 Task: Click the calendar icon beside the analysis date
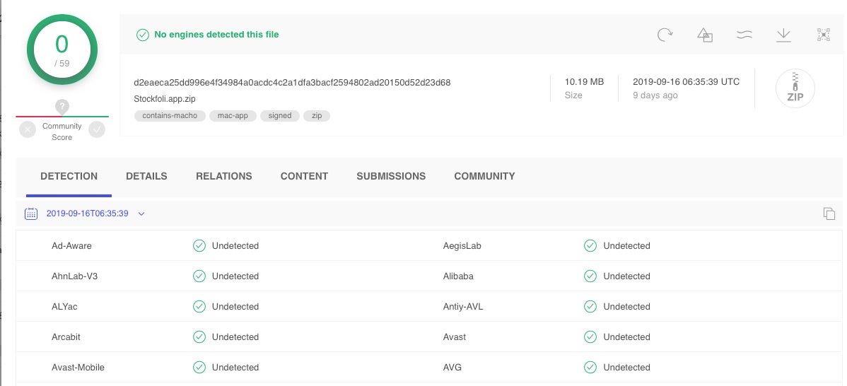(31, 214)
